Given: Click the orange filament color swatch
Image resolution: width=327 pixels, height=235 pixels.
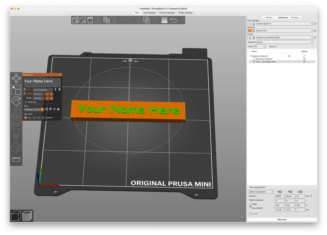Looking at the screenshot, I should tap(250, 30).
